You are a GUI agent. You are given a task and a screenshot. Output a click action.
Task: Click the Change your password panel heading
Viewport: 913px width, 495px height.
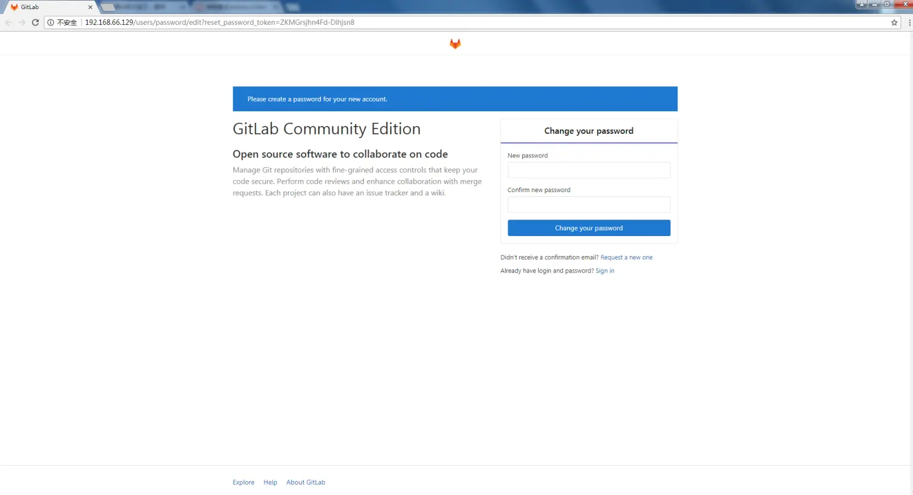click(589, 131)
